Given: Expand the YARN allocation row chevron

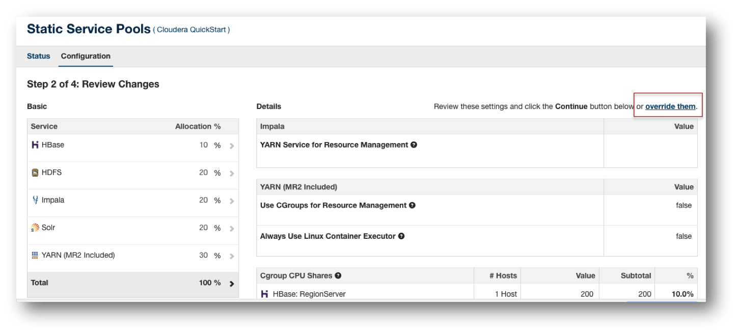Looking at the screenshot, I should (x=232, y=256).
